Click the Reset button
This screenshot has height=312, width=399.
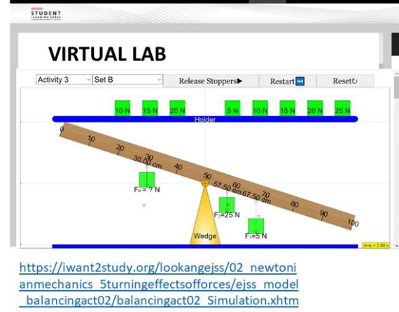click(x=345, y=81)
